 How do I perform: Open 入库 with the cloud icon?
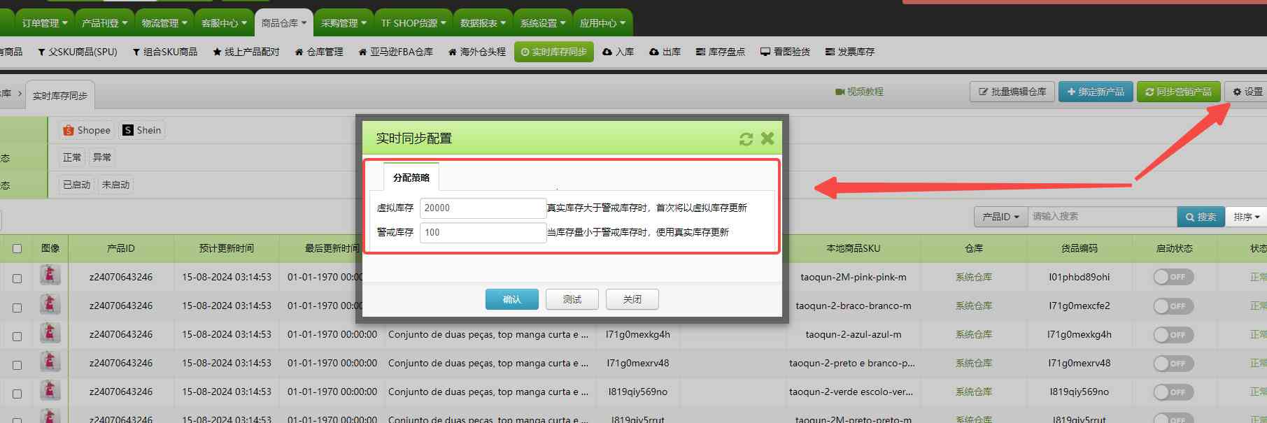(x=618, y=52)
